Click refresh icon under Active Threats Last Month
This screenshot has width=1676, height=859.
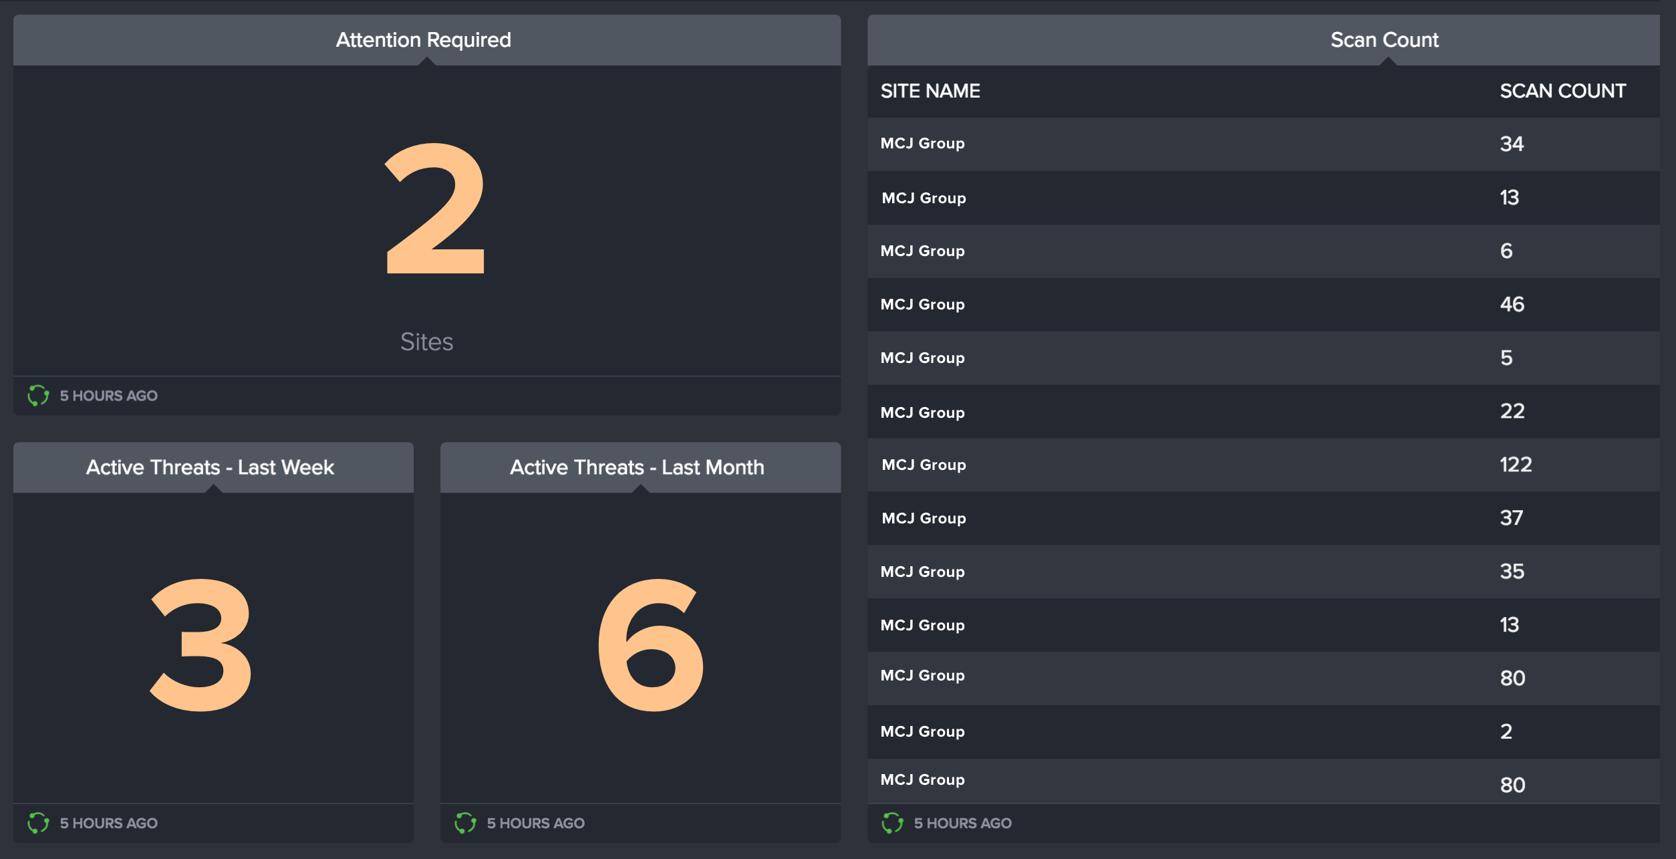coord(465,823)
